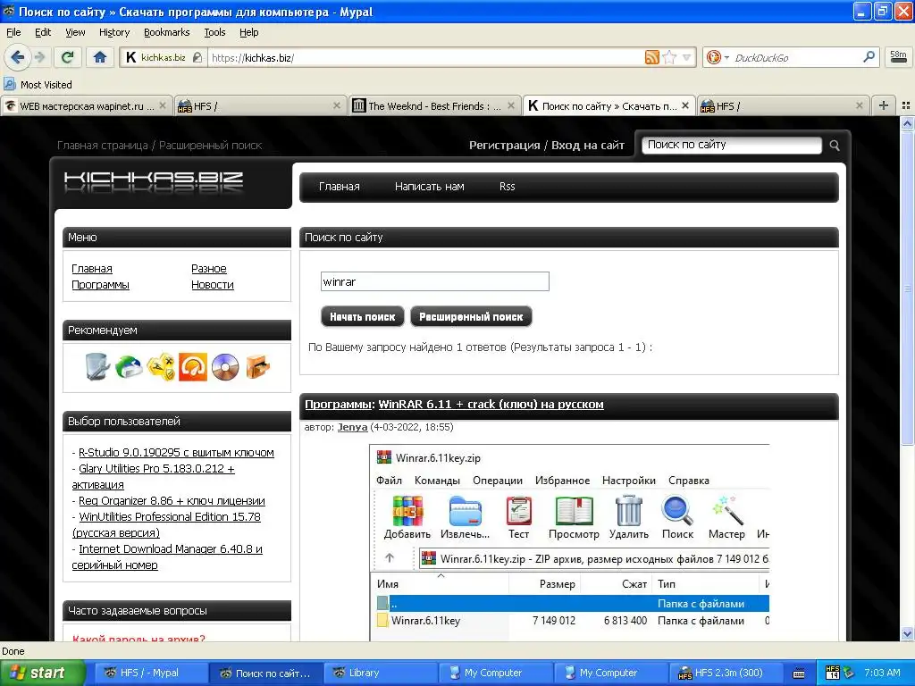
Task: Open the site identity padlock icon
Action: [197, 57]
